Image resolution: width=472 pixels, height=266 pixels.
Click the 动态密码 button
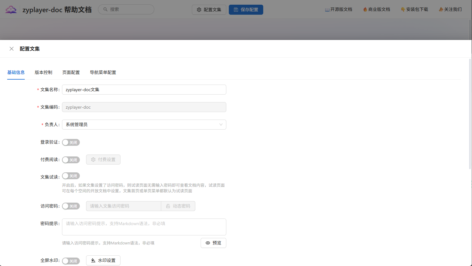point(178,206)
